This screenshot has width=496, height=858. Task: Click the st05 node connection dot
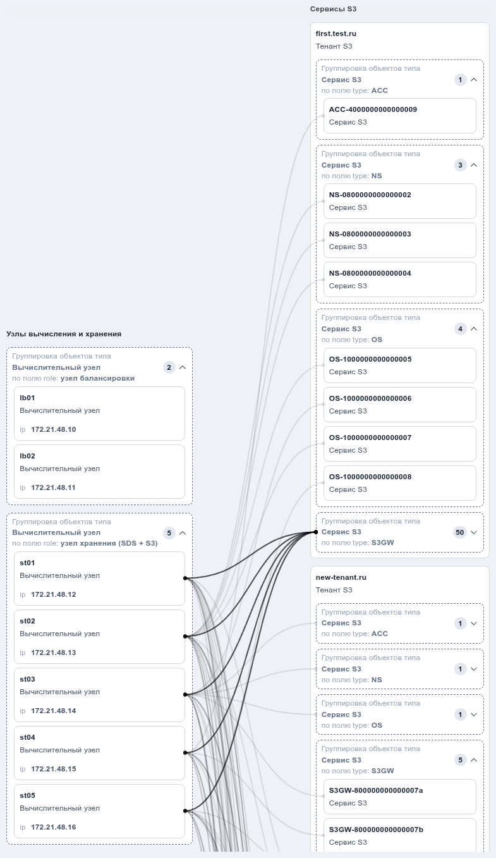click(x=185, y=811)
